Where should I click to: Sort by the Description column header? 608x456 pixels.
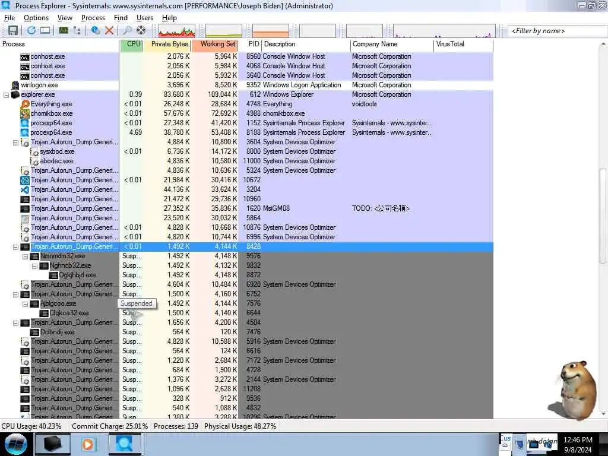coord(306,44)
